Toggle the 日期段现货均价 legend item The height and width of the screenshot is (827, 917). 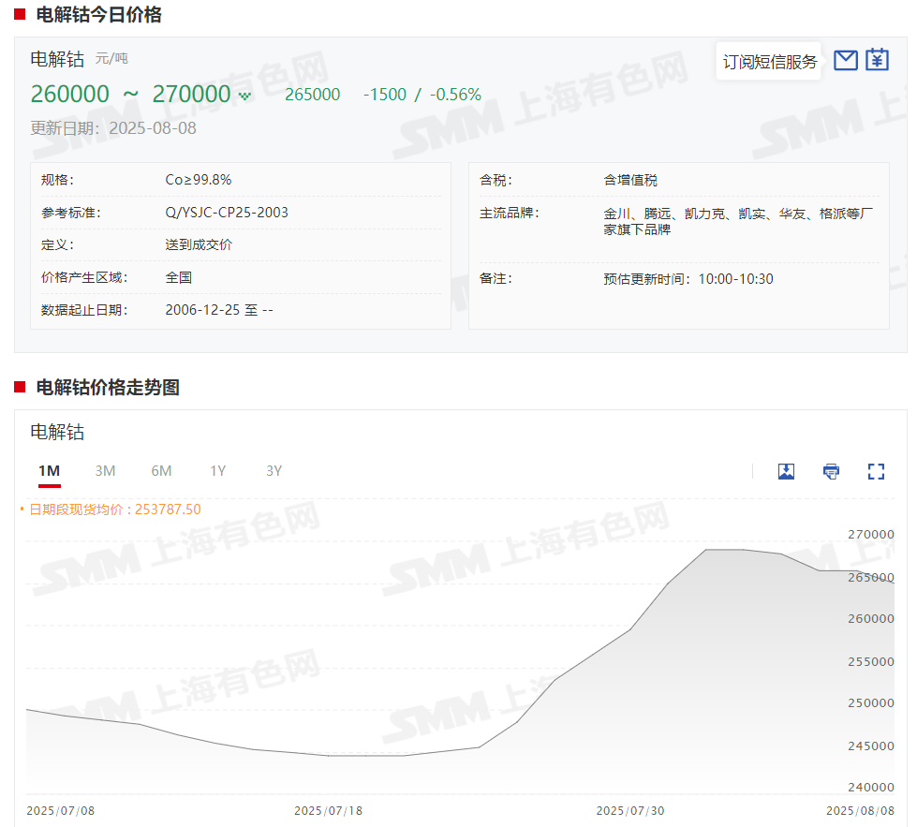[x=111, y=509]
